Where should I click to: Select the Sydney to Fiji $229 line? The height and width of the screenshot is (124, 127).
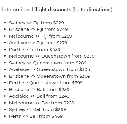[36, 23]
